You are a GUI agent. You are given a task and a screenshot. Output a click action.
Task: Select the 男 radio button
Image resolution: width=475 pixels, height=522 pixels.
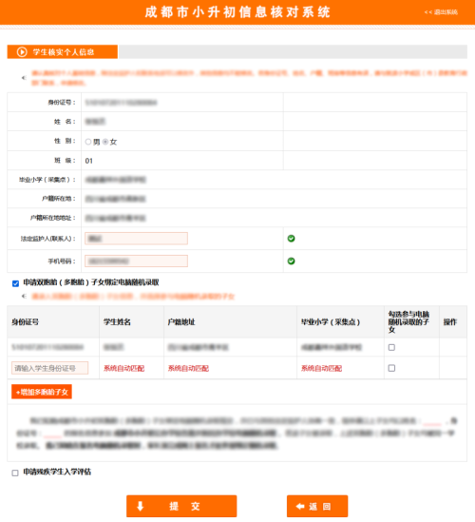coord(88,142)
